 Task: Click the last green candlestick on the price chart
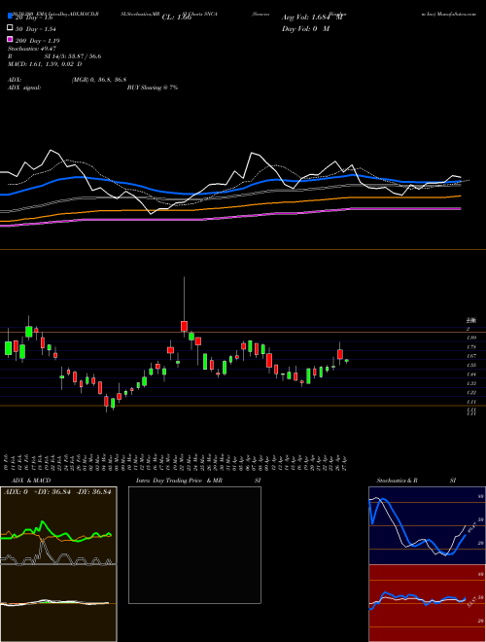(346, 361)
